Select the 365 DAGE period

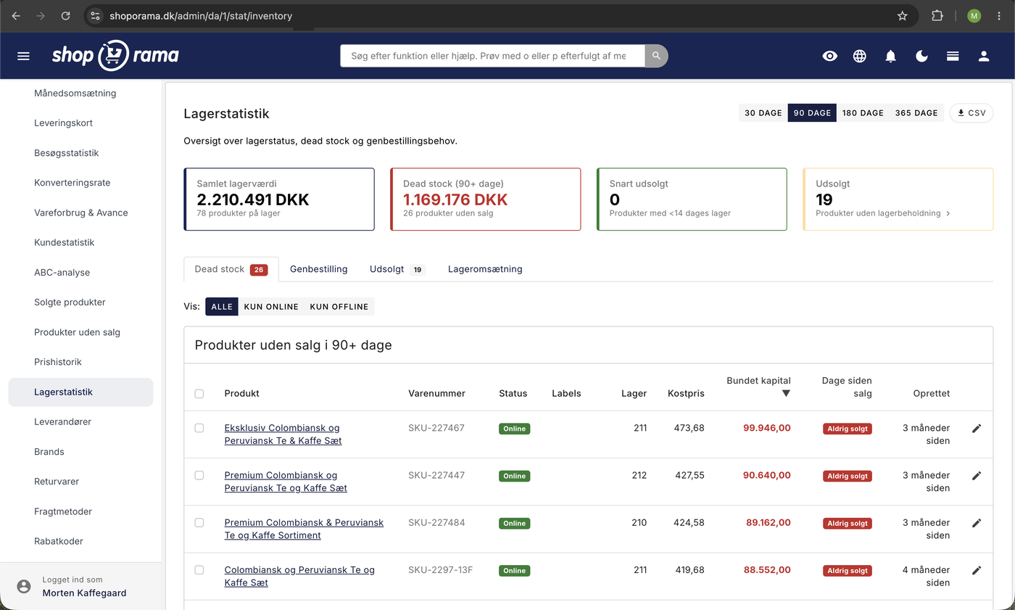point(916,113)
